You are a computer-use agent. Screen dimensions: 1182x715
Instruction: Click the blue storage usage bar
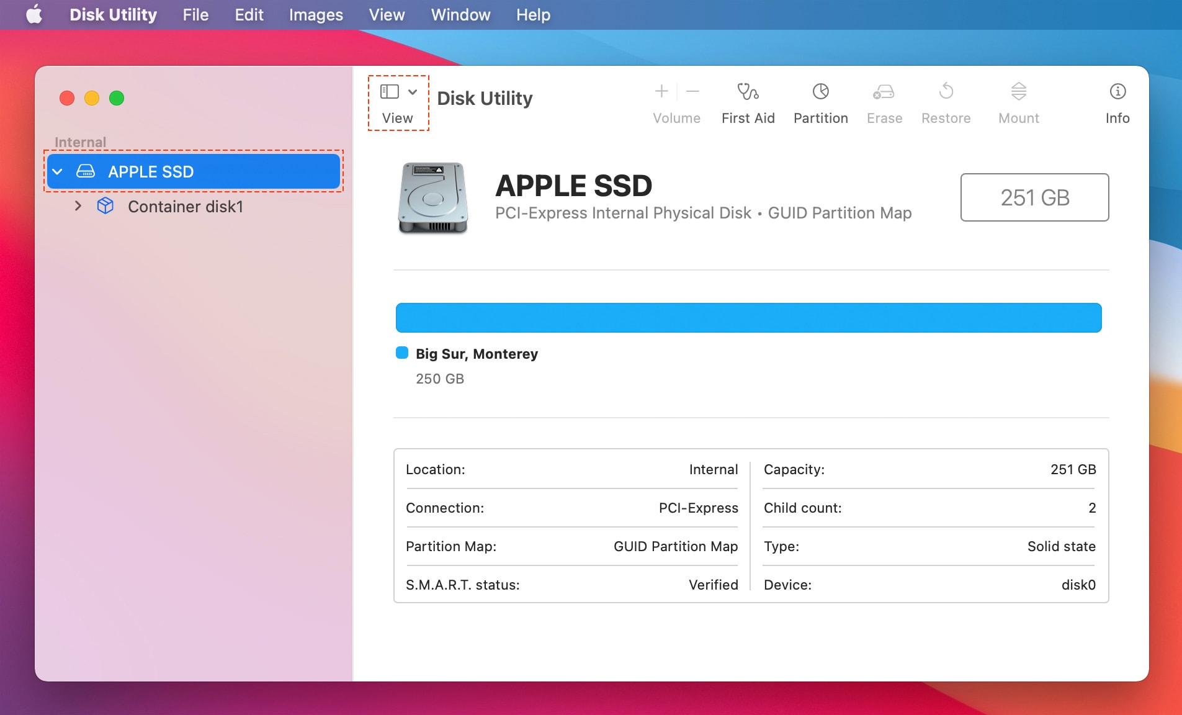(x=748, y=317)
